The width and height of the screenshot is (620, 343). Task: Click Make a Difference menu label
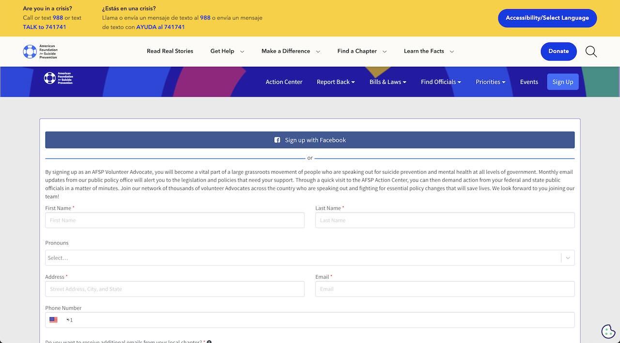tap(286, 51)
